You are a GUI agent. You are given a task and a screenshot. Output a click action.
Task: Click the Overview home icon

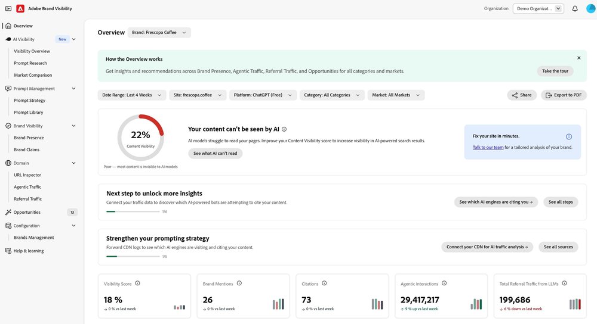(x=8, y=26)
